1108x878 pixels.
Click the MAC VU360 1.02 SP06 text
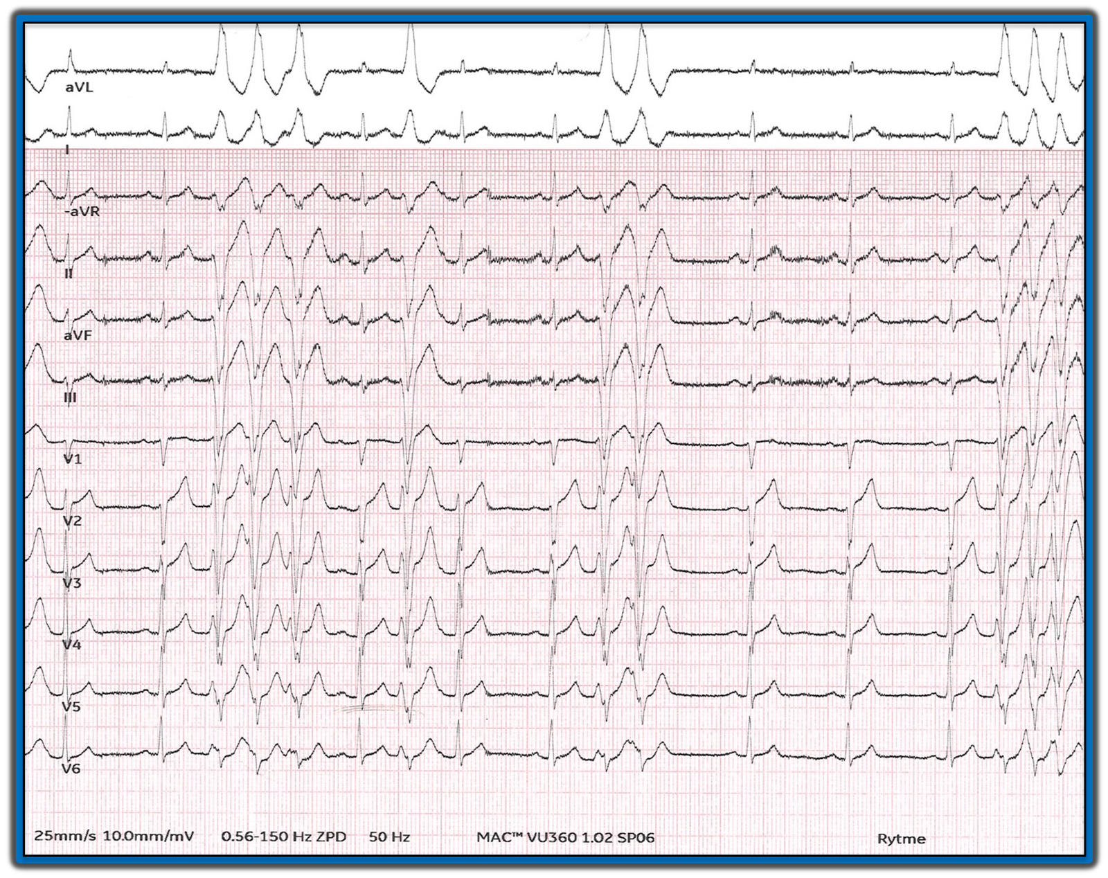coord(565,837)
